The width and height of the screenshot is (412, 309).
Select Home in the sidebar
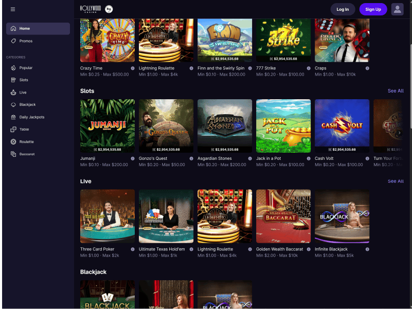(38, 28)
